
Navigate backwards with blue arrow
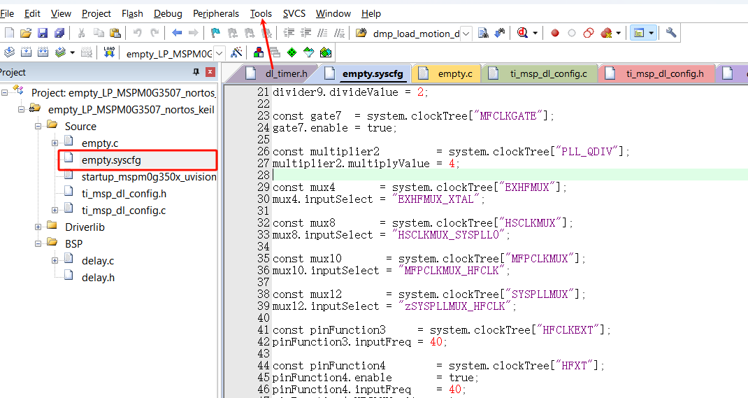tap(176, 33)
